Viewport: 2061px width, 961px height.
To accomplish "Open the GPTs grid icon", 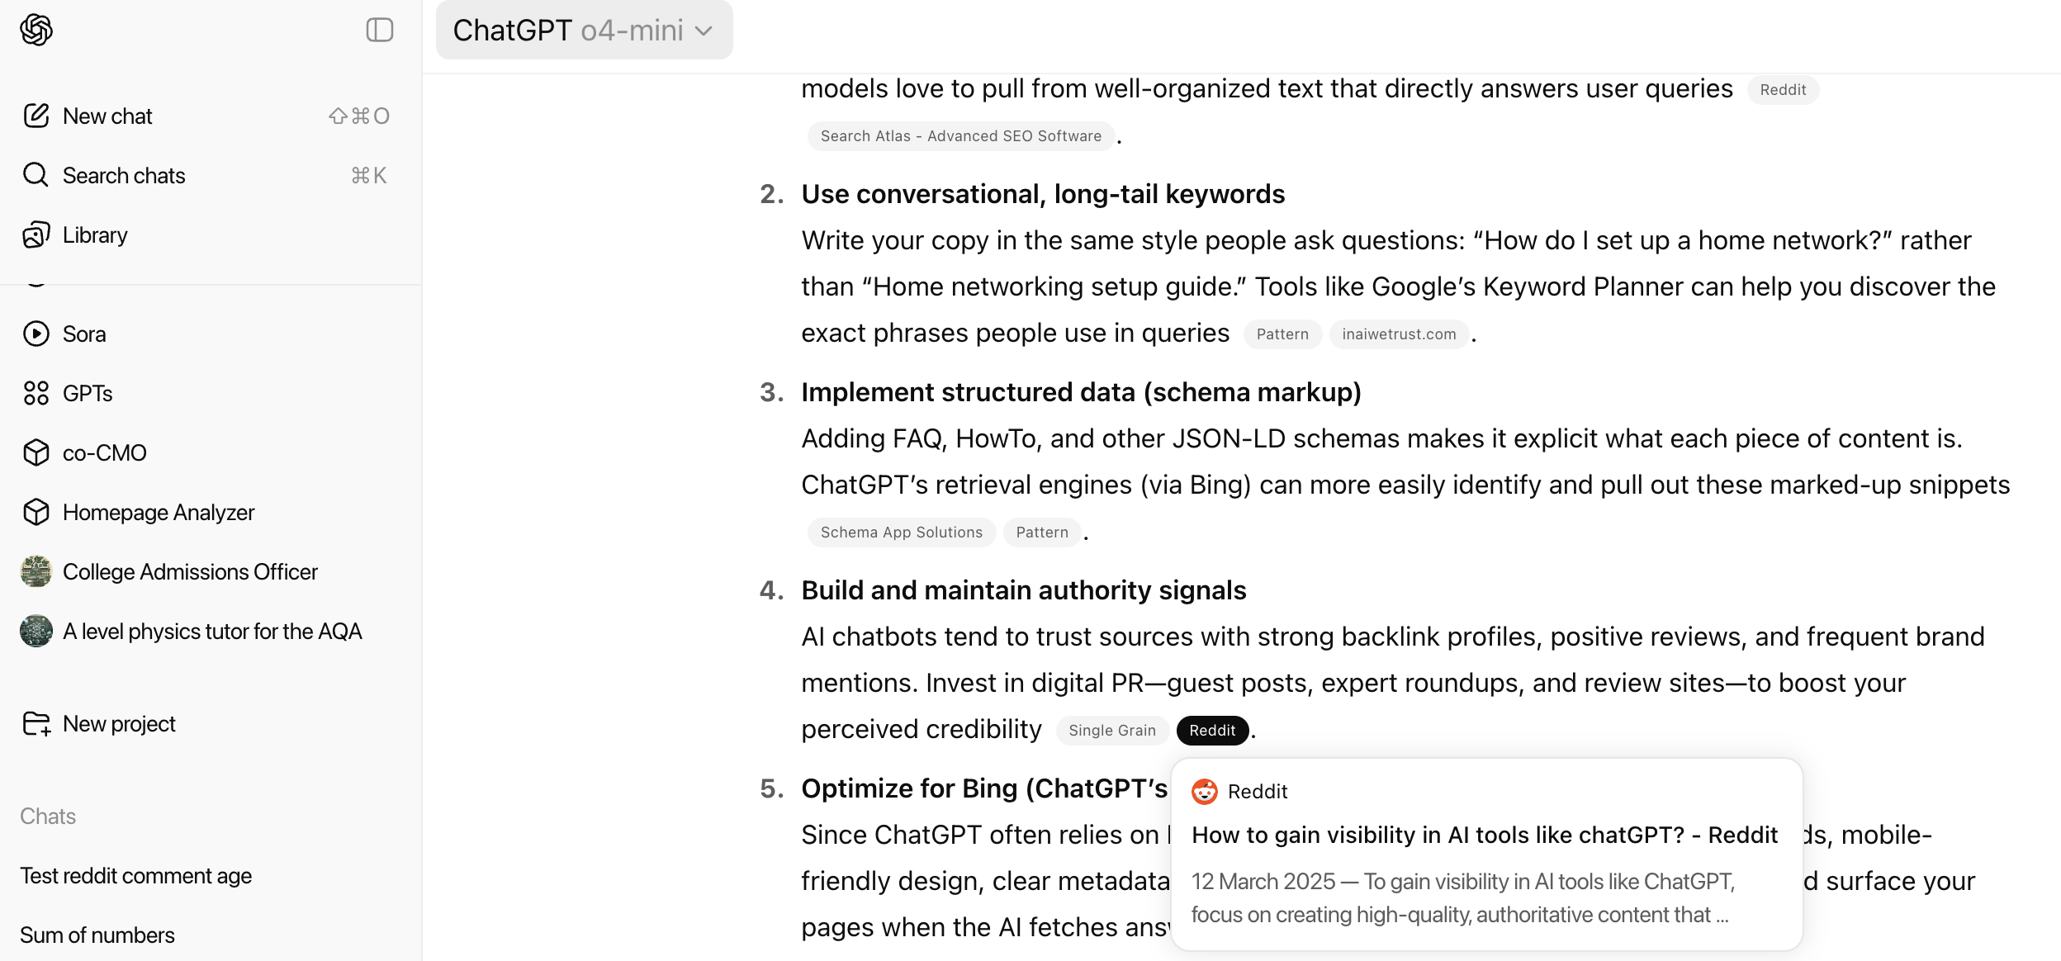I will [36, 393].
